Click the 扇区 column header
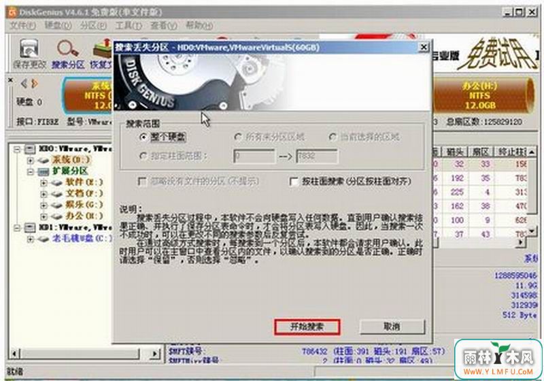The width and height of the screenshot is (544, 381). 481,152
